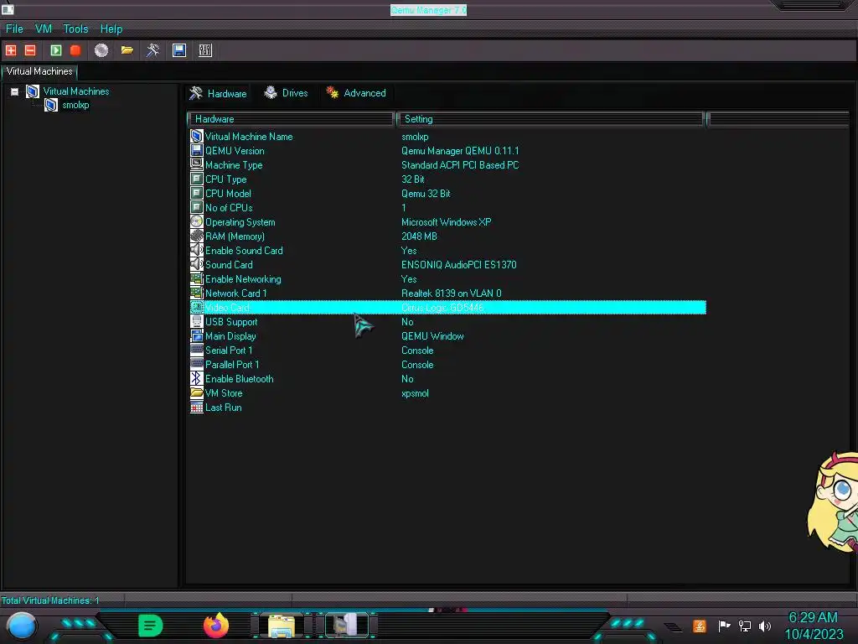Click the network tray icon
Viewport: 858px width, 644px height.
[745, 626]
